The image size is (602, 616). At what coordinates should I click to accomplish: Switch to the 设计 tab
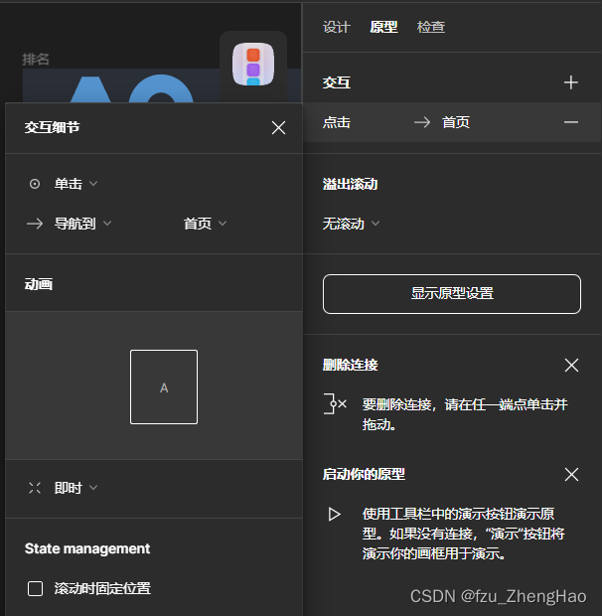coord(336,27)
